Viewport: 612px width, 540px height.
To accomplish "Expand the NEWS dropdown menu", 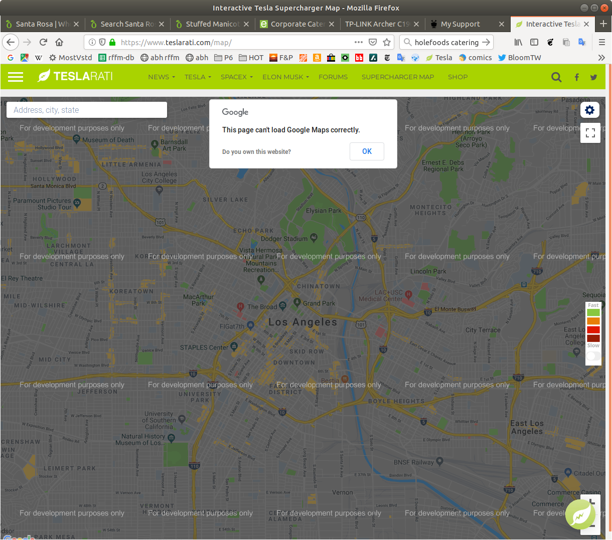I will [x=162, y=77].
